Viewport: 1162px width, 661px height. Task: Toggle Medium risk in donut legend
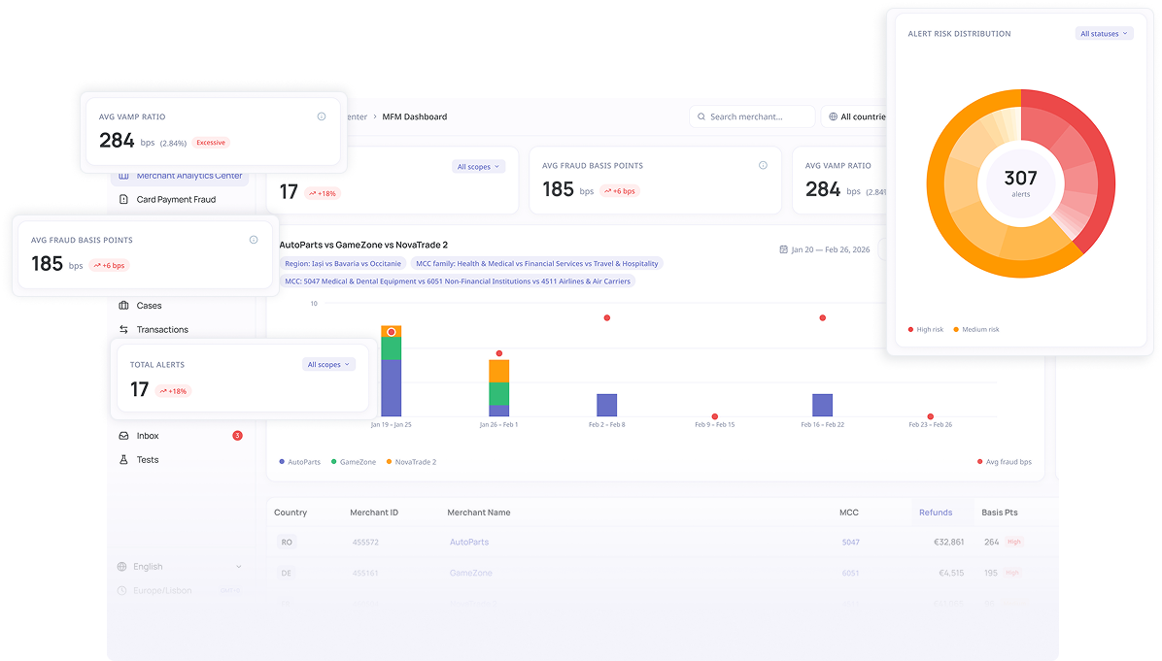(x=976, y=329)
